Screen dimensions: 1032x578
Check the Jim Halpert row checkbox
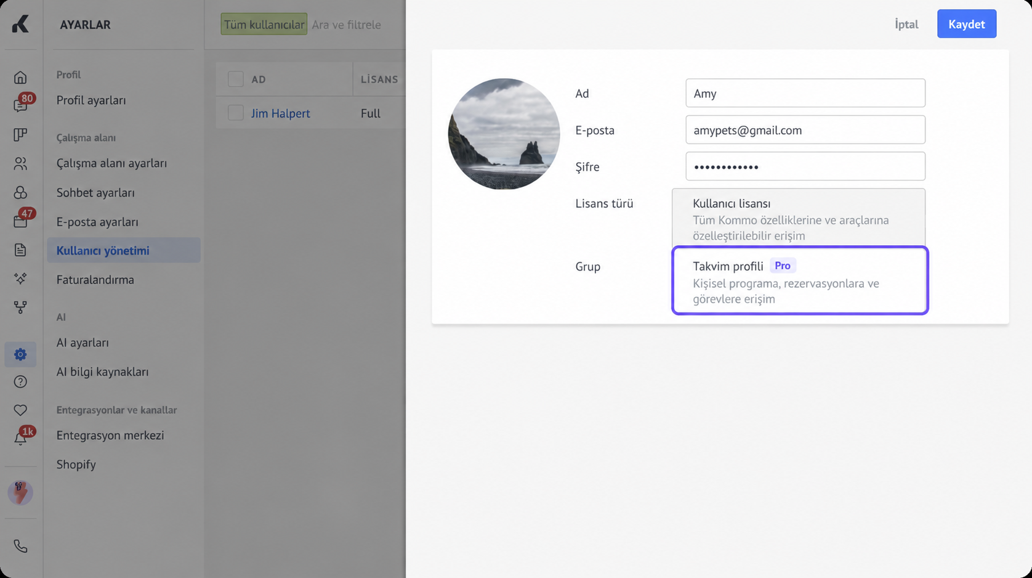click(x=236, y=113)
